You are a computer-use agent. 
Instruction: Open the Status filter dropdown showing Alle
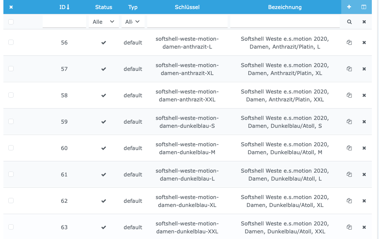tap(104, 22)
